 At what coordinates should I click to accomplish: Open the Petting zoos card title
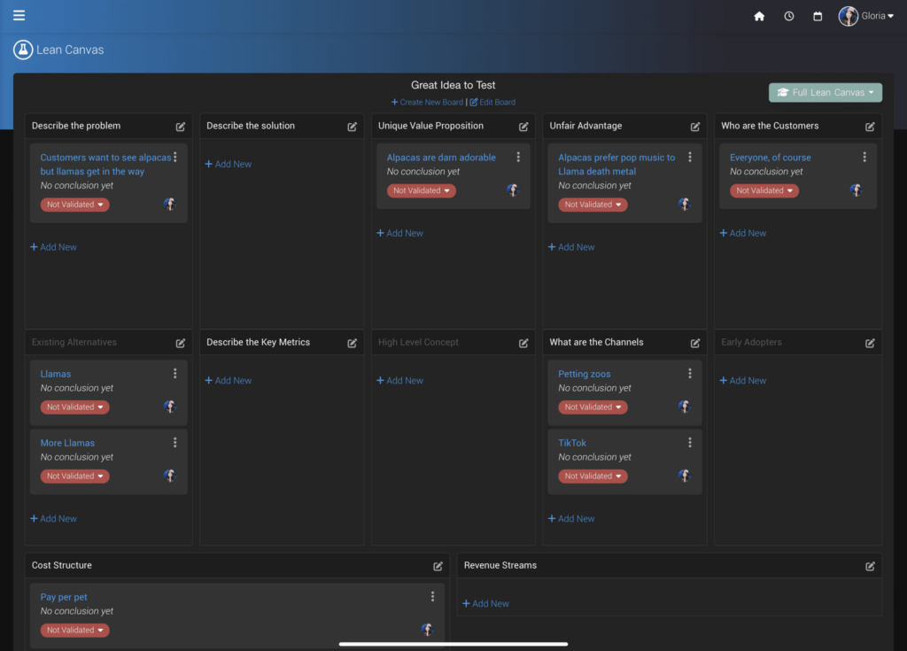click(x=585, y=374)
